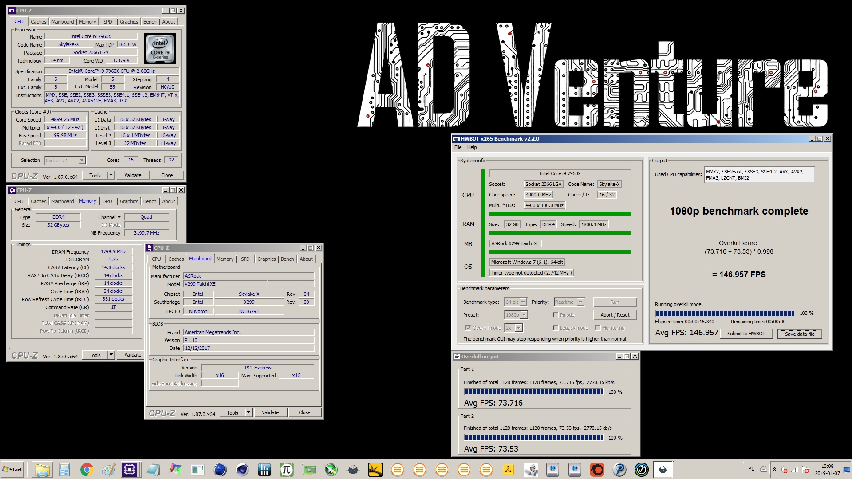
Task: Enable the Legacy mode checkbox
Action: (555, 328)
